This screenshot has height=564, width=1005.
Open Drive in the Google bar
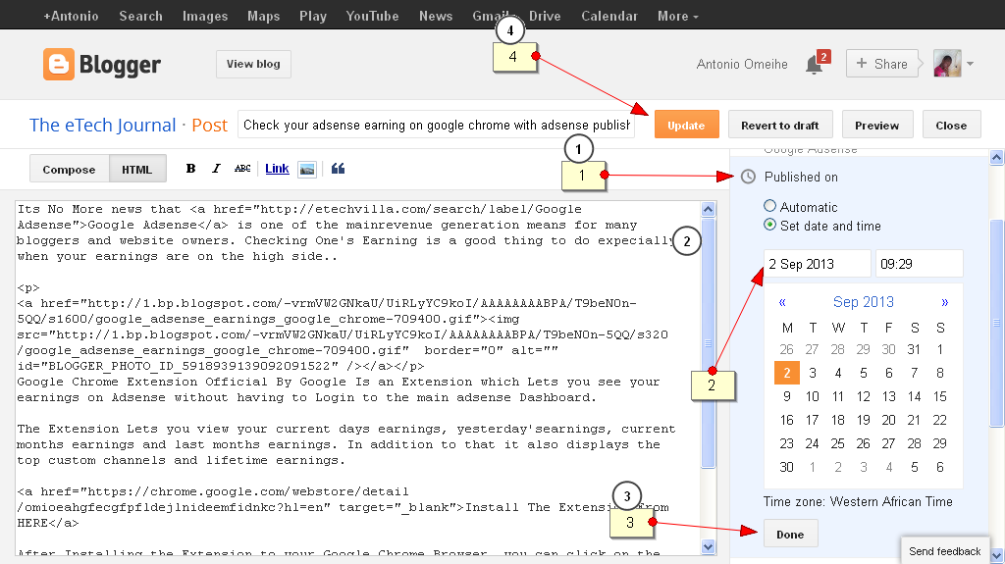pyautogui.click(x=545, y=16)
